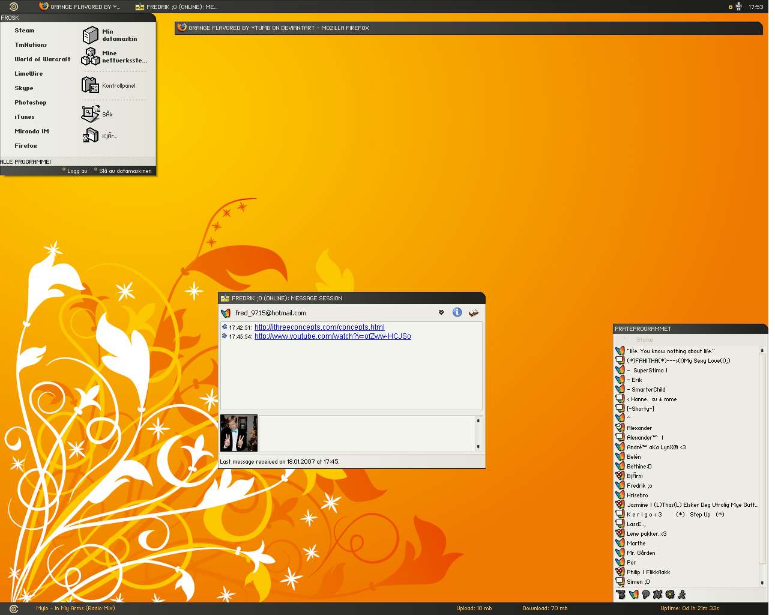Open message history via the book icon
The height and width of the screenshot is (615, 775).
point(474,312)
